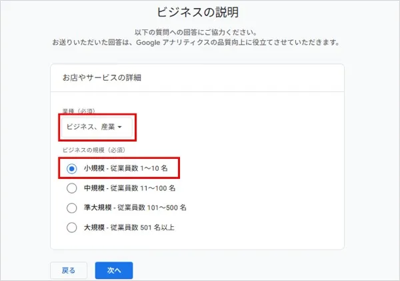The image size is (400, 281).
Task: Click the ビジネスの規模（必須） group label
Action: pos(95,152)
